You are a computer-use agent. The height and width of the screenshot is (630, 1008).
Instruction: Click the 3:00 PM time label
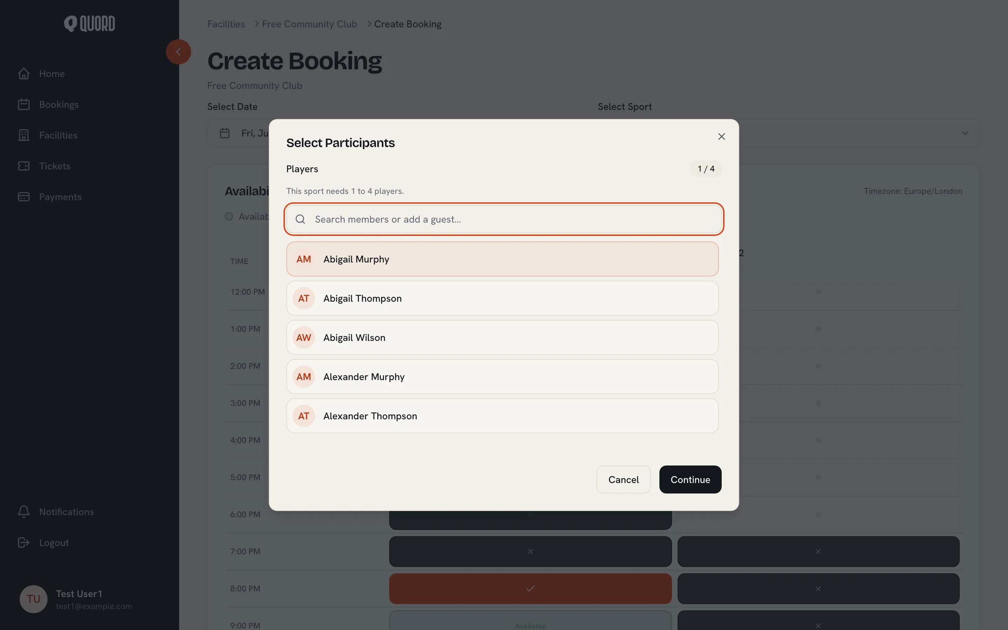[245, 403]
